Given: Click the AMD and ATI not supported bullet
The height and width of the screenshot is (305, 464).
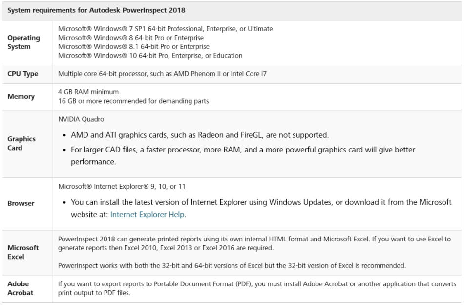Looking at the screenshot, I should coord(200,135).
